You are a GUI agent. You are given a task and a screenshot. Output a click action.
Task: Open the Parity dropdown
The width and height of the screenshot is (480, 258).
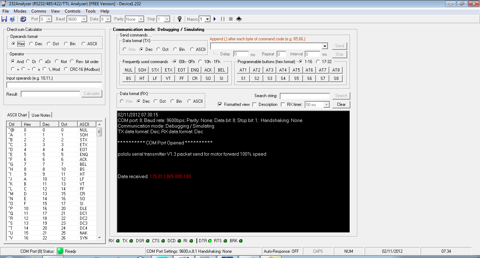point(141,19)
